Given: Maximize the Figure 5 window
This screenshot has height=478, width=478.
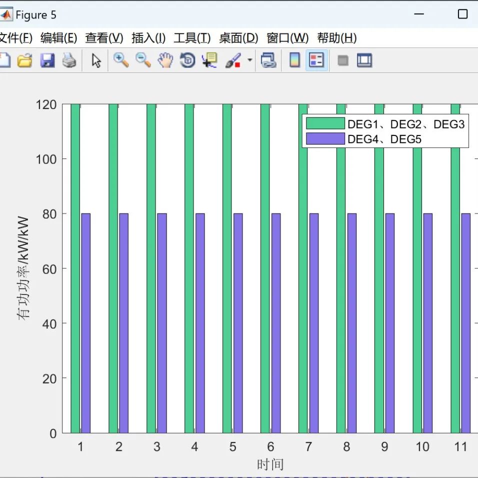Looking at the screenshot, I should (x=463, y=14).
